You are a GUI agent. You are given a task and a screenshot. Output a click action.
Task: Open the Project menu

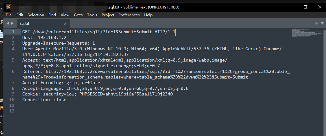point(108,15)
